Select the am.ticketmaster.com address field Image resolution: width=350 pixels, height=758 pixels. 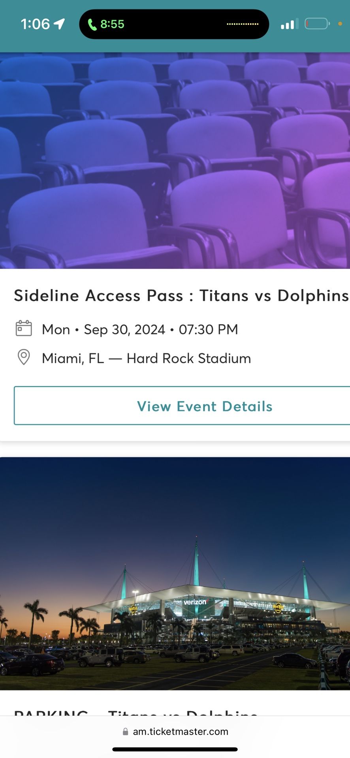(x=181, y=732)
